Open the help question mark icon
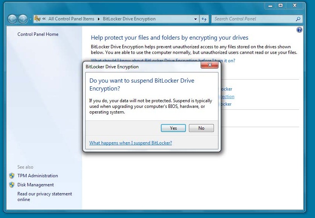The image size is (315, 218). (299, 30)
